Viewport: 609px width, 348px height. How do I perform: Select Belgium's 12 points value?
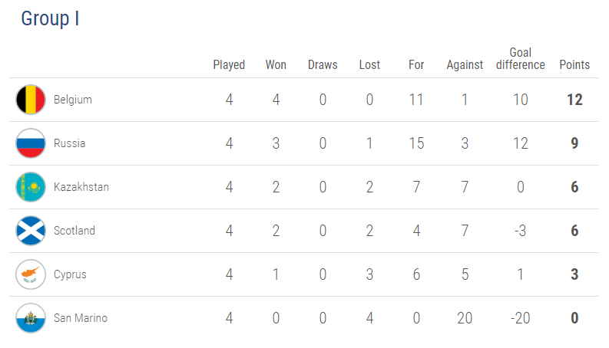pos(574,100)
